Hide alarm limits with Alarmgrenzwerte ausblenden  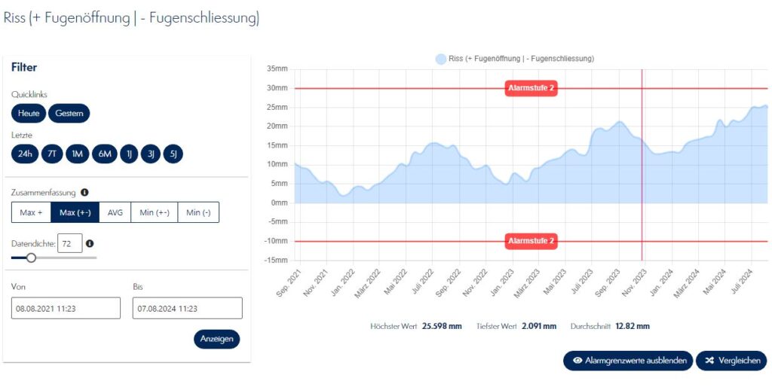point(627,361)
